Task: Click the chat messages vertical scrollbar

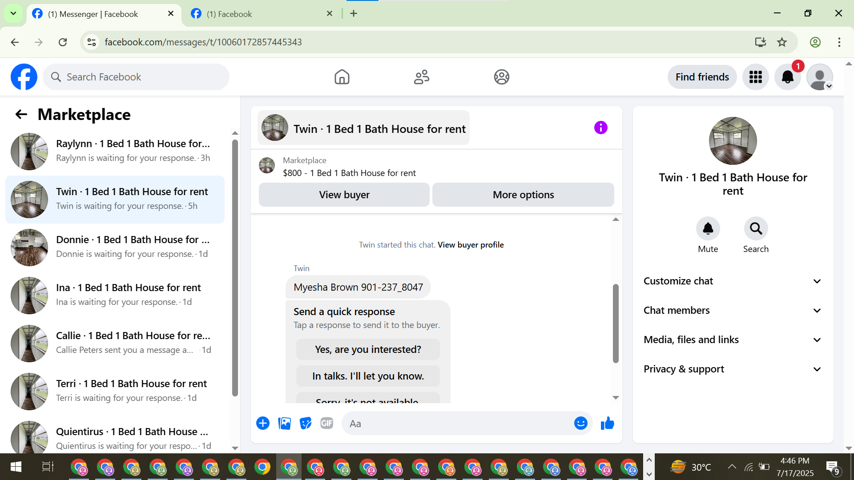Action: [x=616, y=323]
